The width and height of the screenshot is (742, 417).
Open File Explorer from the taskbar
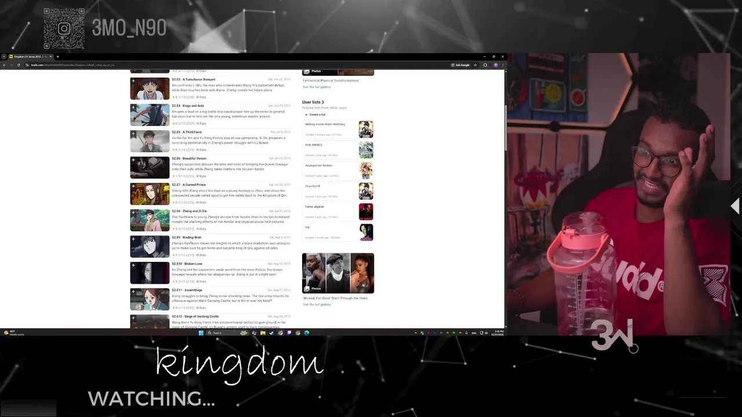pyautogui.click(x=263, y=332)
